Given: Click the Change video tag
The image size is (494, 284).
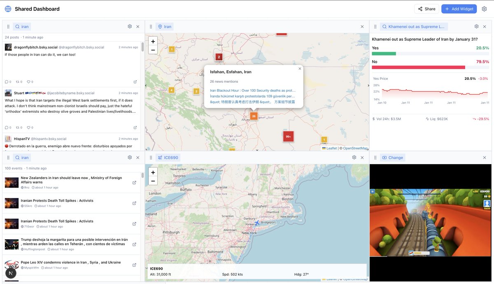Looking at the screenshot, I should (393, 157).
